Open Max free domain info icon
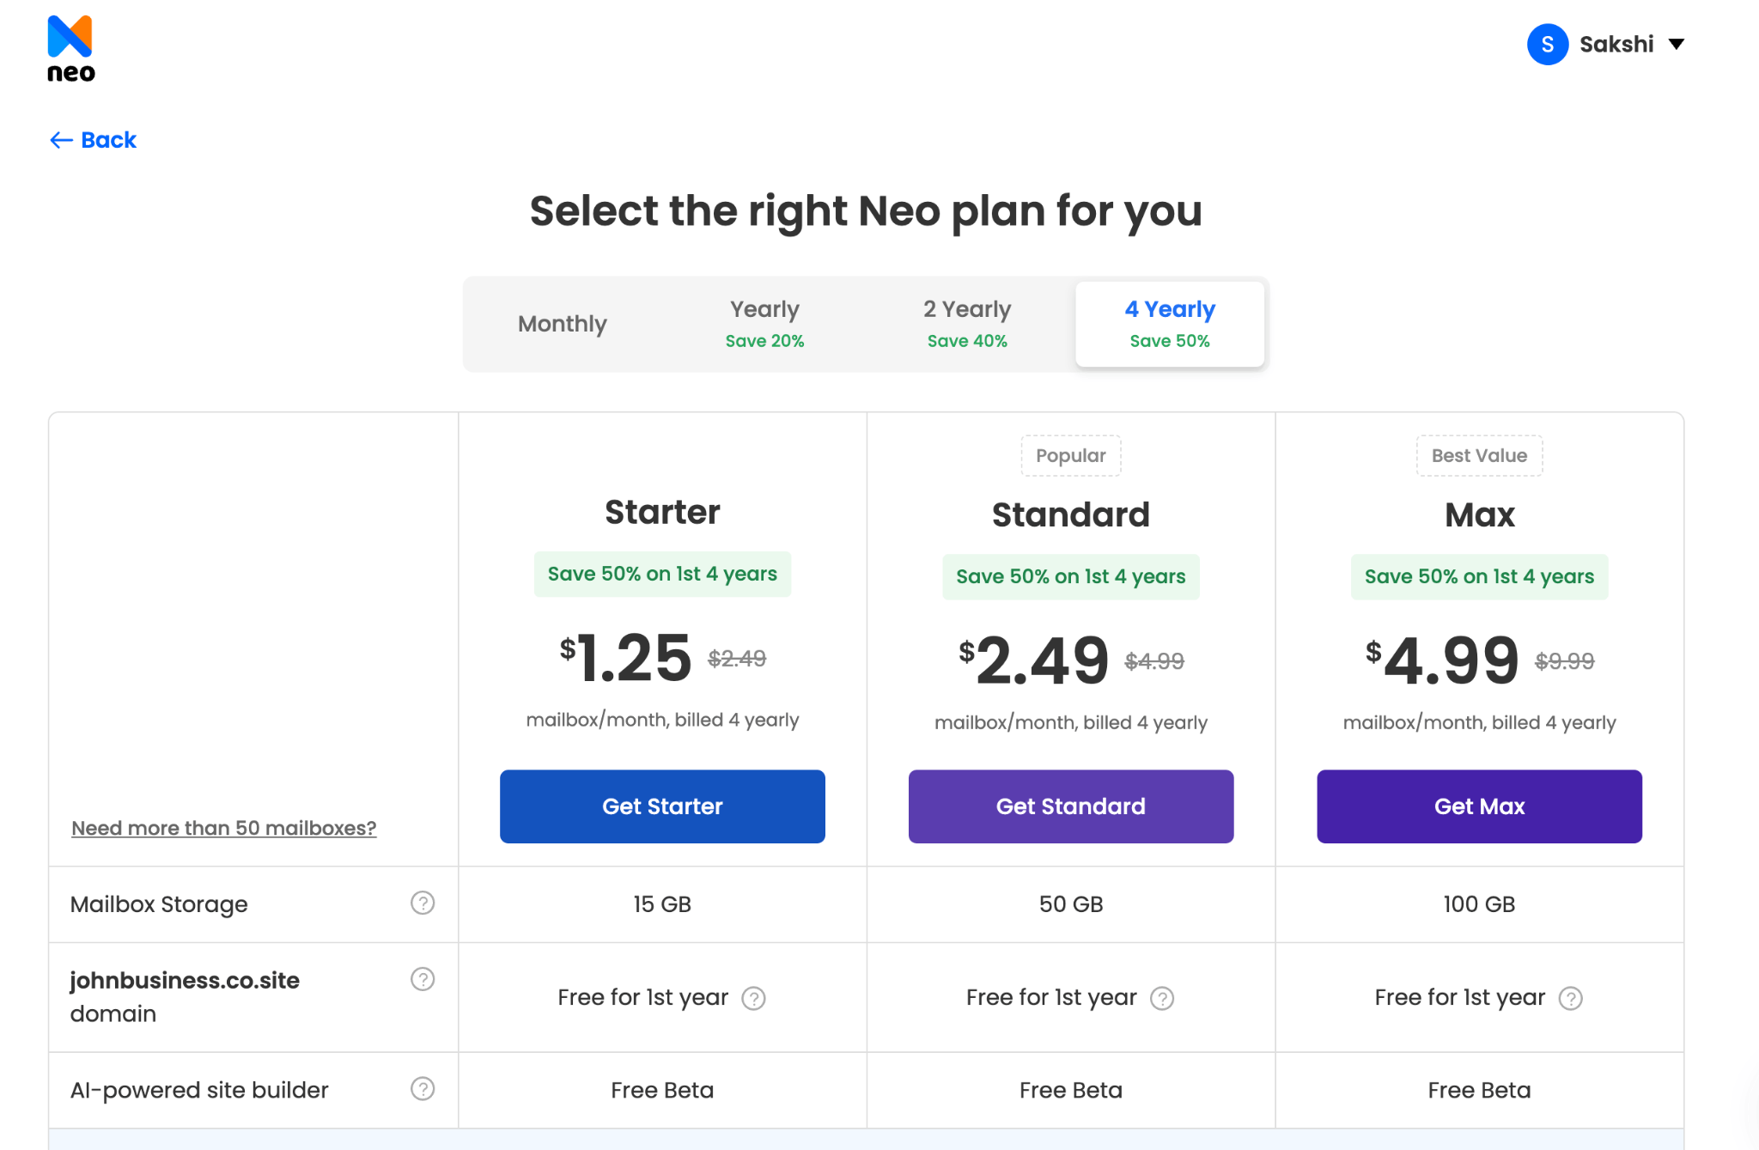Viewport: 1759px width, 1150px height. pos(1571,998)
